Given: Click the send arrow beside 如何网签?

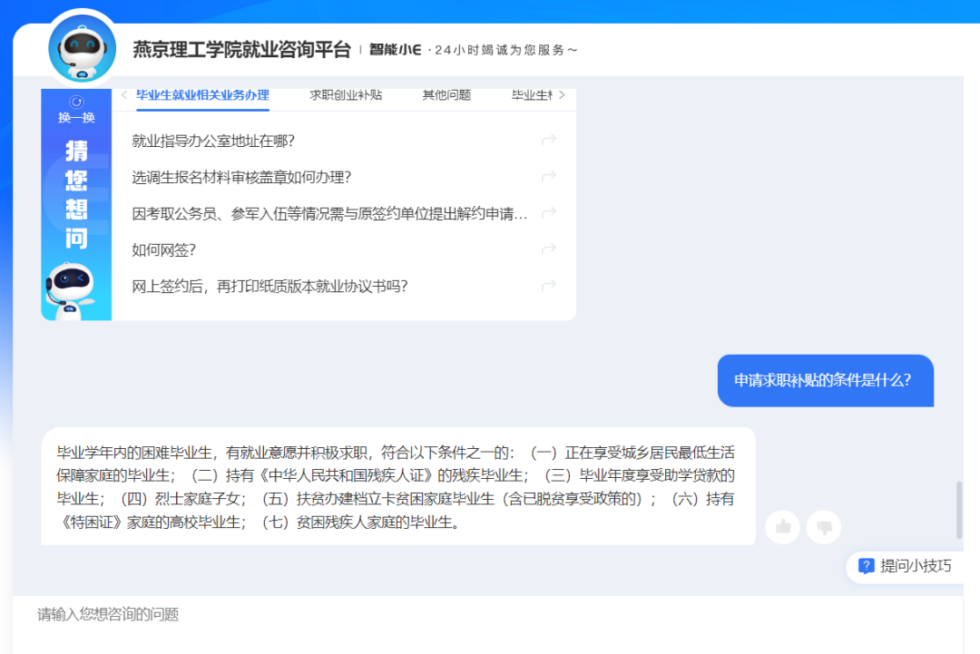Looking at the screenshot, I should pos(548,249).
